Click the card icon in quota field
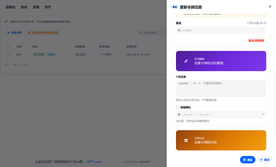The height and width of the screenshot is (167, 276). (x=179, y=30)
